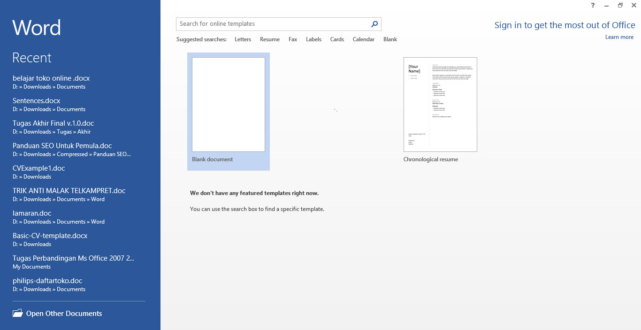
Task: Search suggested Fax templates
Action: click(x=293, y=39)
